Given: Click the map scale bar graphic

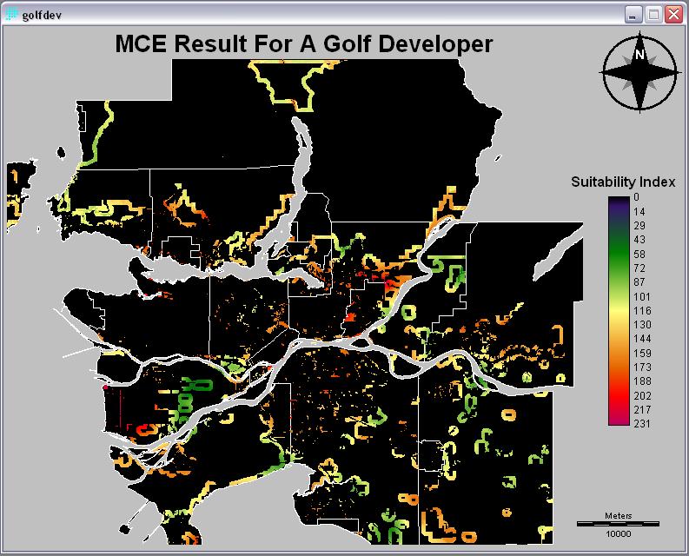Looking at the screenshot, I should pos(618,523).
